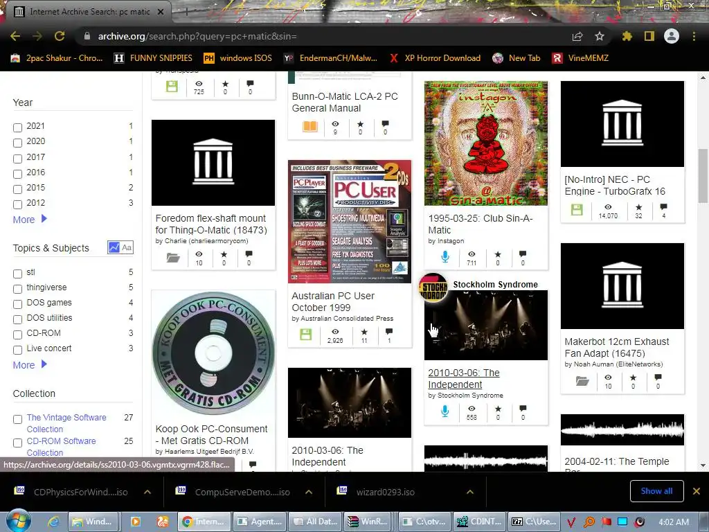
Task: Open the chevron menu for CompuServeDemo....iso download
Action: [309, 492]
